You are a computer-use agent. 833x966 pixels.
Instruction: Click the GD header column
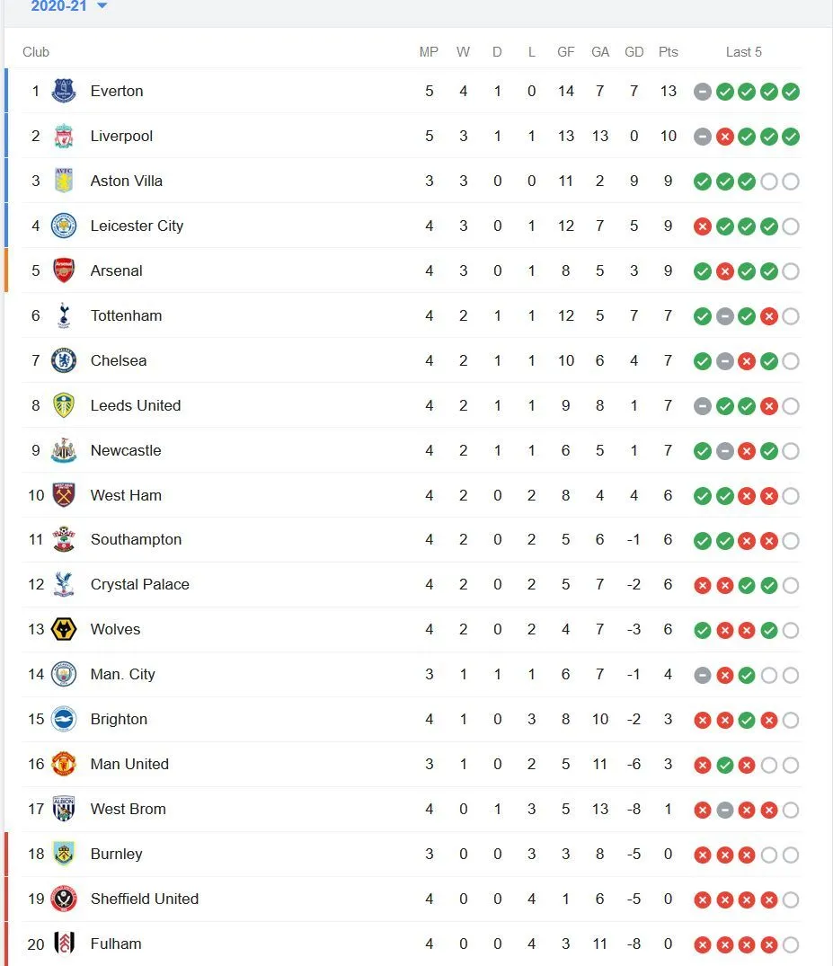coord(634,51)
